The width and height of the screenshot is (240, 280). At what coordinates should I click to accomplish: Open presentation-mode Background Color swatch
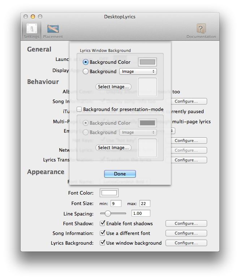click(147, 123)
